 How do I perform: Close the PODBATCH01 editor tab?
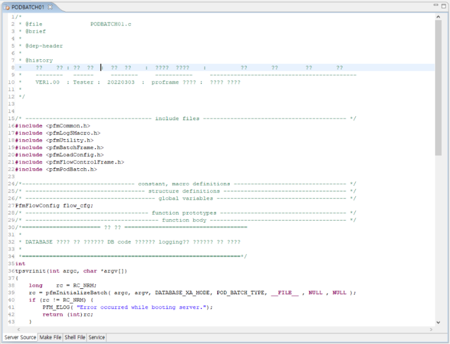(50, 7)
